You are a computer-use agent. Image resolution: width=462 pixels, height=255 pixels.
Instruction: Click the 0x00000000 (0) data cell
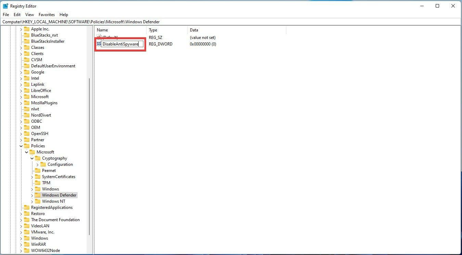click(x=203, y=44)
